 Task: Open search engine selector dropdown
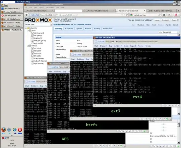[131, 15]
